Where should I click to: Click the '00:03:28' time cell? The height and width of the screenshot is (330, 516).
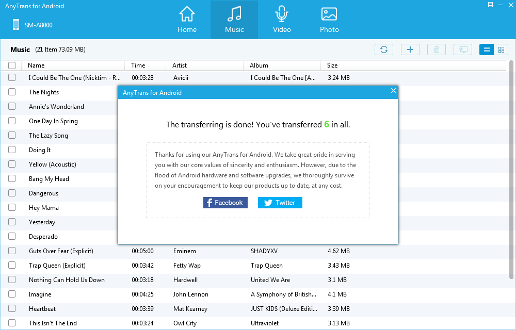(143, 78)
